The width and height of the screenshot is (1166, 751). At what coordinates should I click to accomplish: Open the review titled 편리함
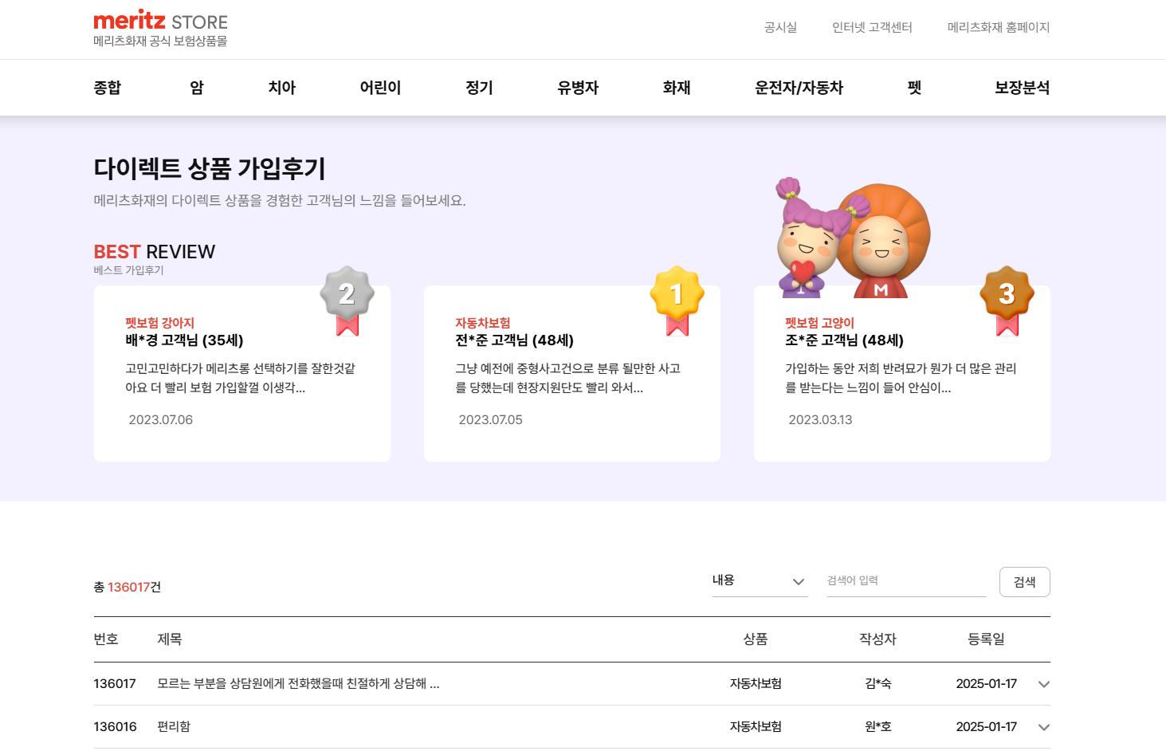pos(174,726)
